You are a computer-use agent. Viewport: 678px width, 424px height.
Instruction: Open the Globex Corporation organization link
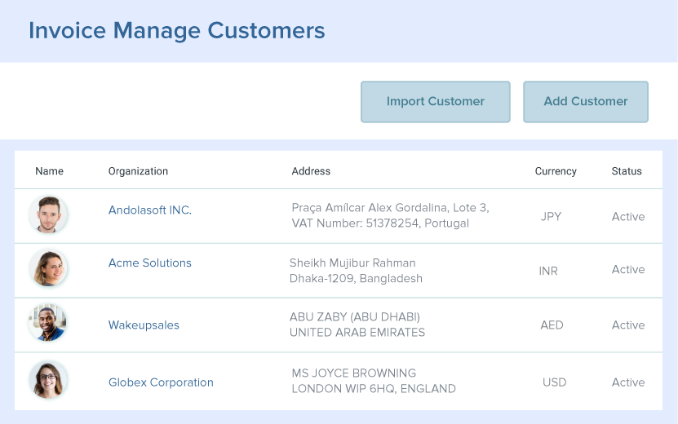click(x=161, y=382)
